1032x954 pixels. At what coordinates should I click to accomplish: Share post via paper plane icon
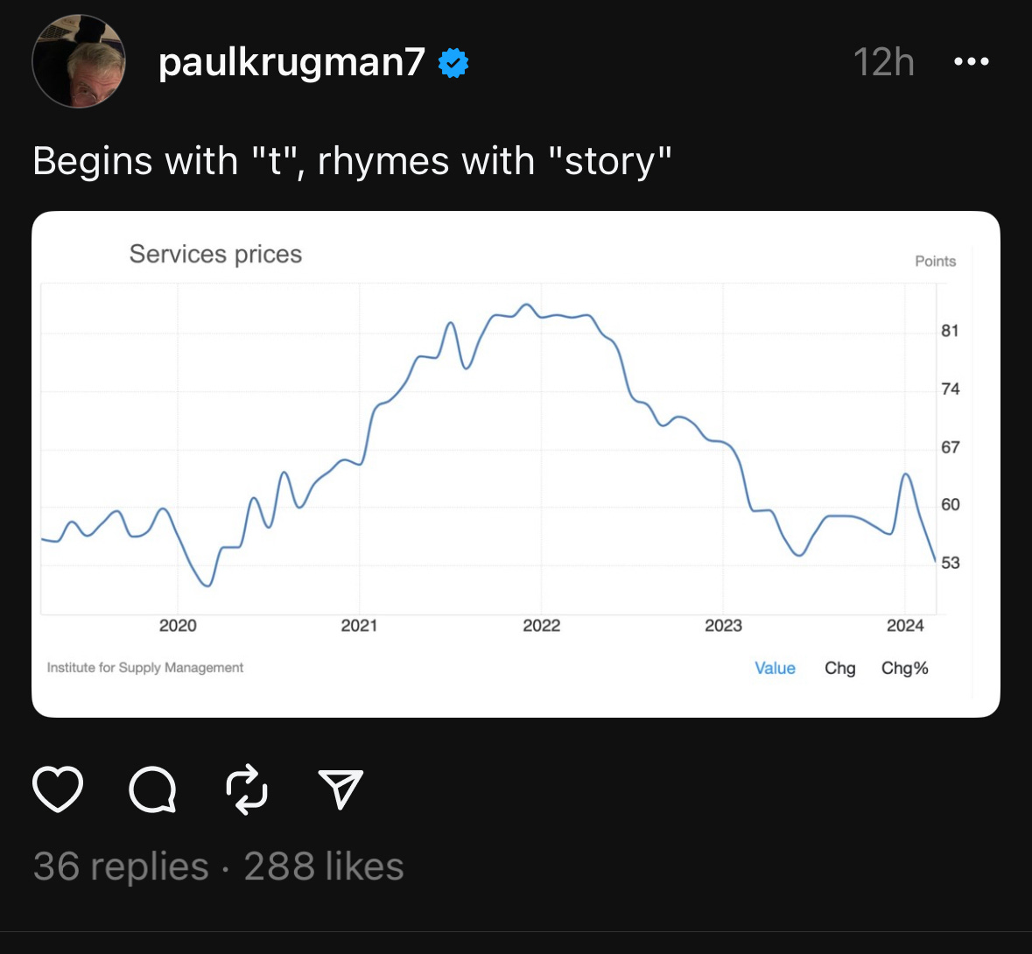coord(340,789)
